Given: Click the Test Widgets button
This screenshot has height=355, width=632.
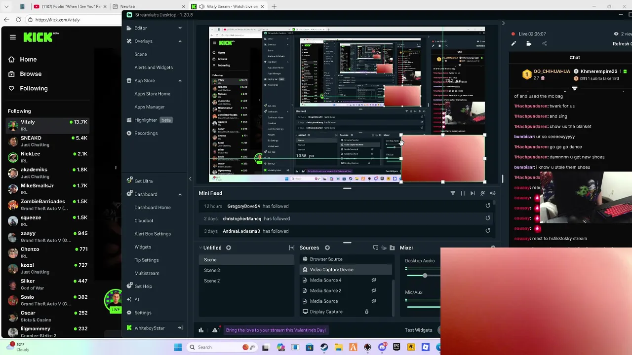Looking at the screenshot, I should tap(418, 330).
